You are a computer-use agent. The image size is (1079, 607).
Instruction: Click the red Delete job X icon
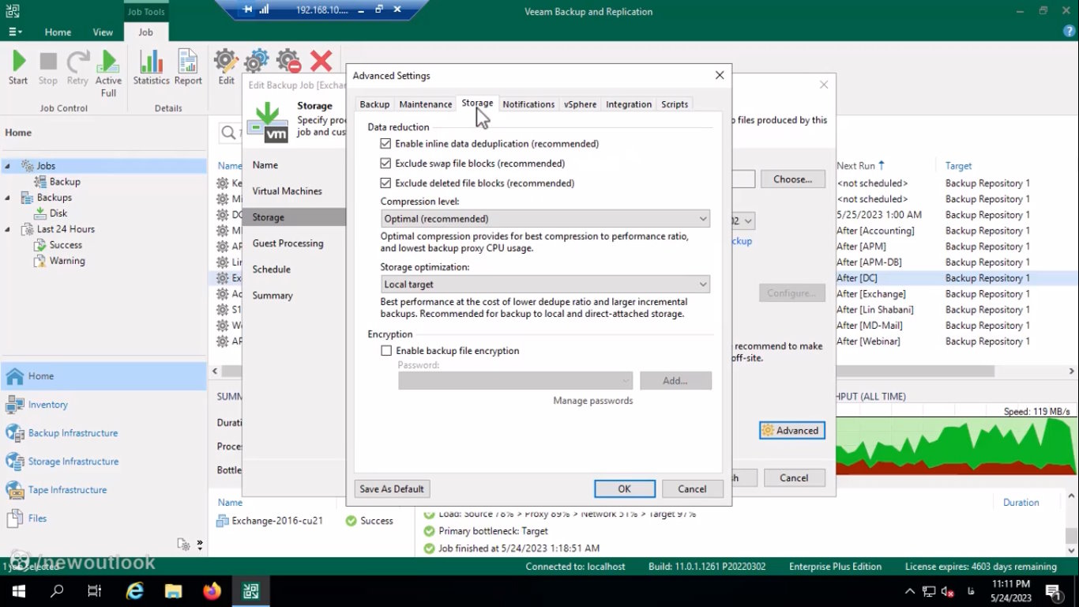(321, 61)
